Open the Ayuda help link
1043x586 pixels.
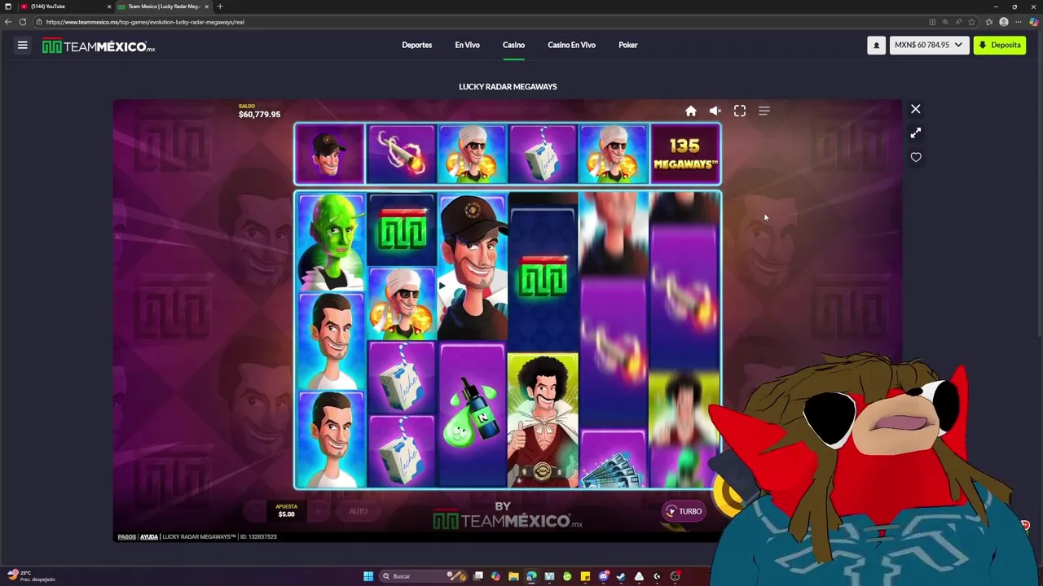149,537
